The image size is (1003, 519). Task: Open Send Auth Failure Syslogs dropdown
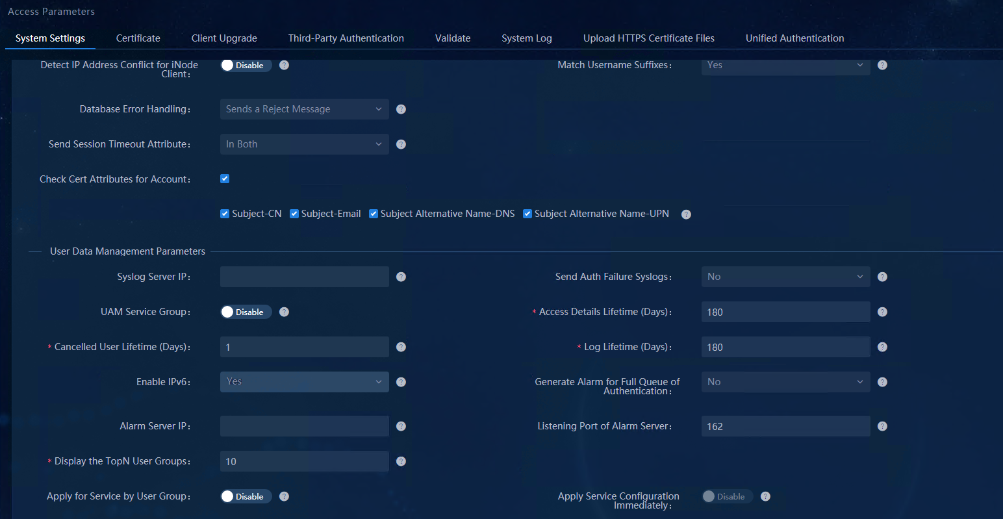786,277
